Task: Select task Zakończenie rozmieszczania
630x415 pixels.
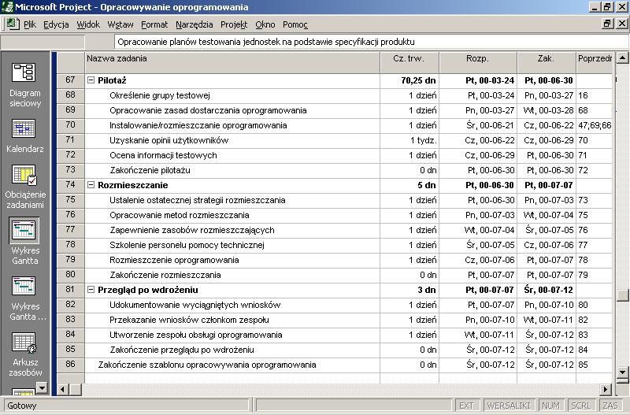Action: [x=165, y=275]
